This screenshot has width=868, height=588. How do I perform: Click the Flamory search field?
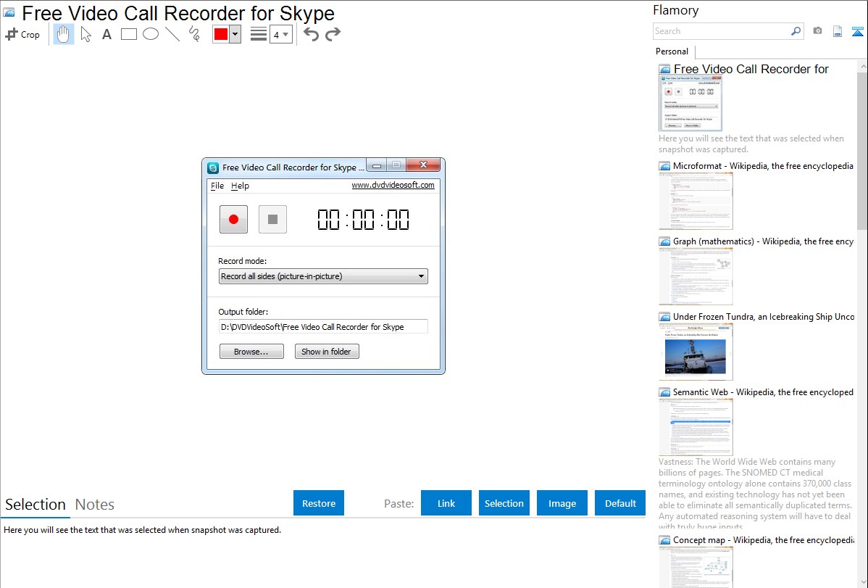[722, 31]
